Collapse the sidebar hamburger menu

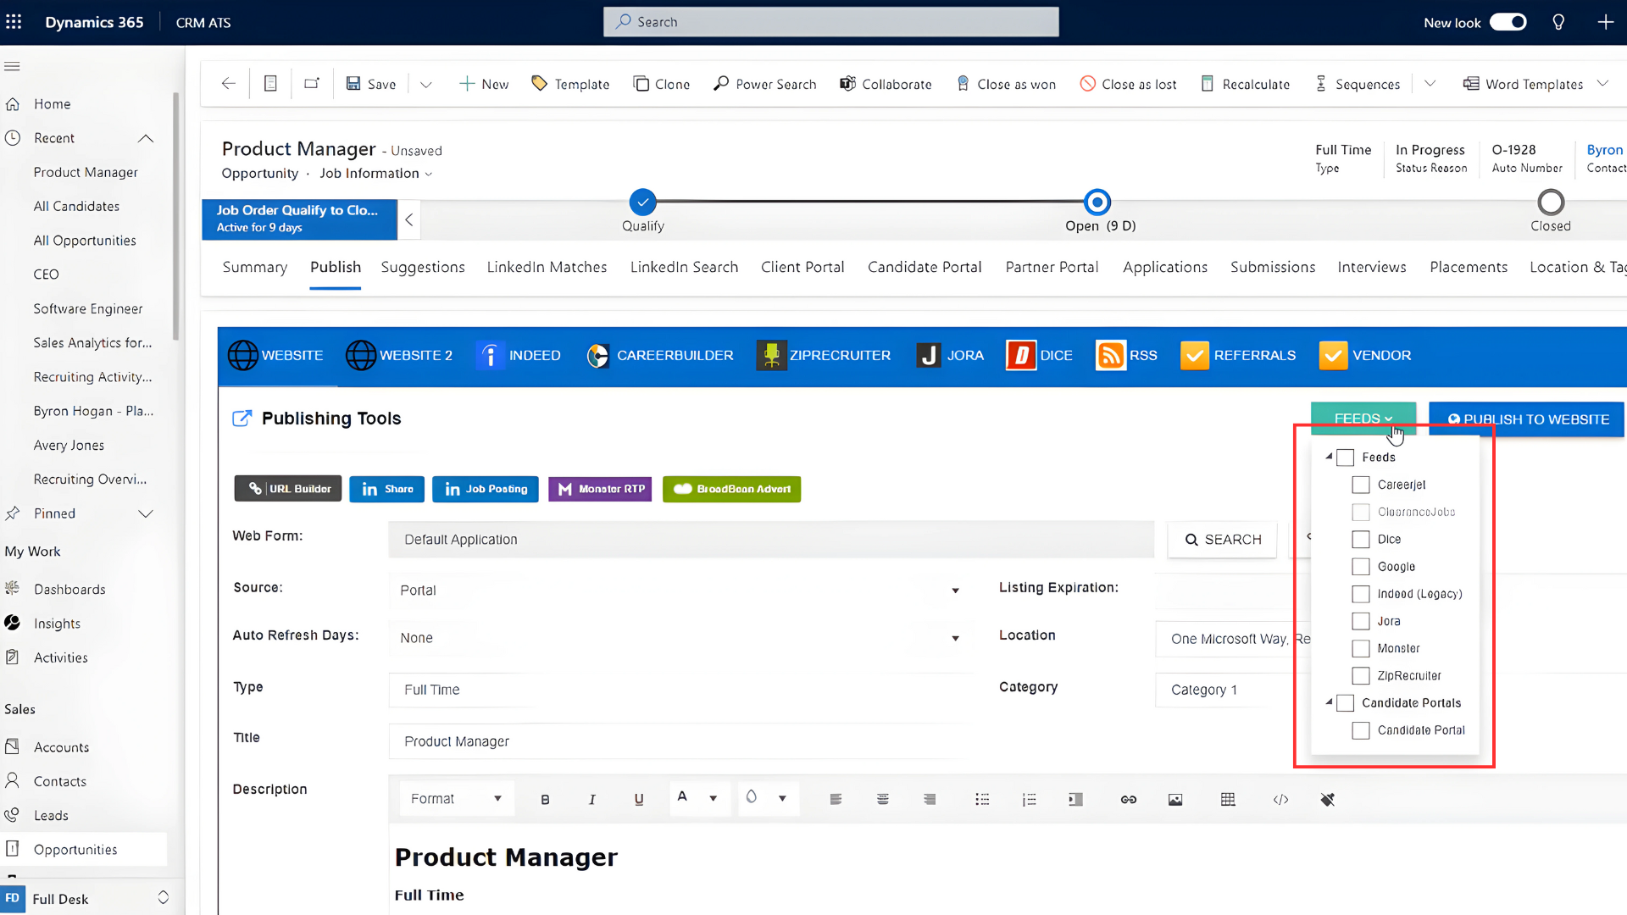pyautogui.click(x=12, y=66)
